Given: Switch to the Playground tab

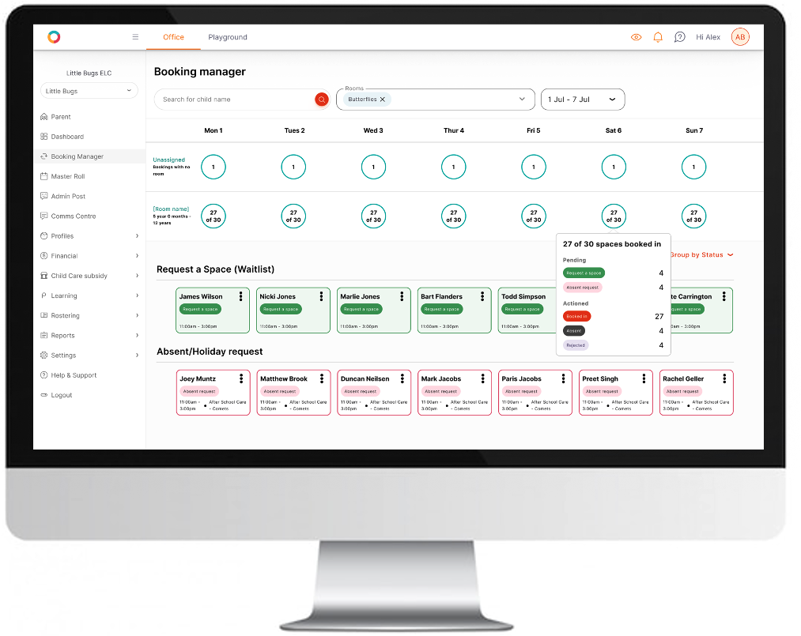Looking at the screenshot, I should pos(226,37).
